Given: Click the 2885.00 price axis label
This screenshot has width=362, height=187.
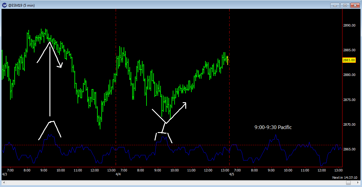Looking at the screenshot, I should [x=349, y=50].
